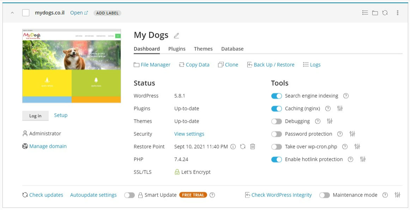Click the Log in button
This screenshot has height=210, width=410.
click(x=35, y=115)
